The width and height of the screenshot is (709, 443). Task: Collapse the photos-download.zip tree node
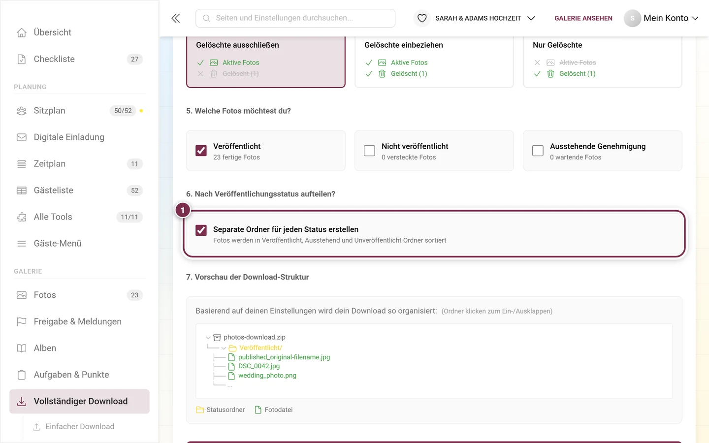tap(208, 338)
